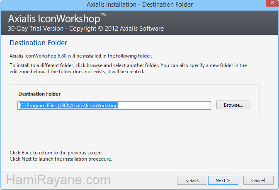Proceed with the Next > button
The image size is (279, 190).
tap(223, 180)
